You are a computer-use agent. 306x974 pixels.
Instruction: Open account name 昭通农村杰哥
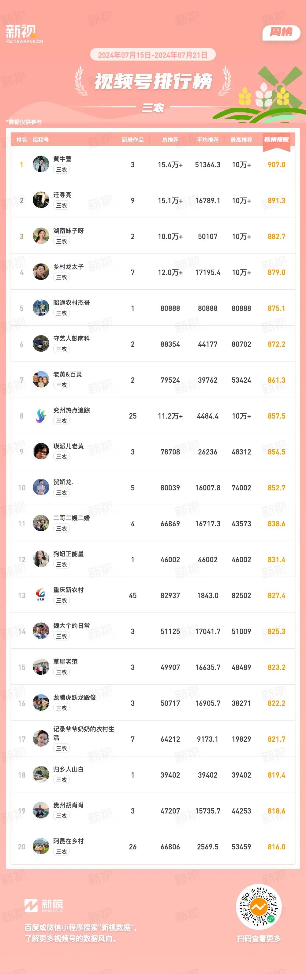(x=72, y=303)
